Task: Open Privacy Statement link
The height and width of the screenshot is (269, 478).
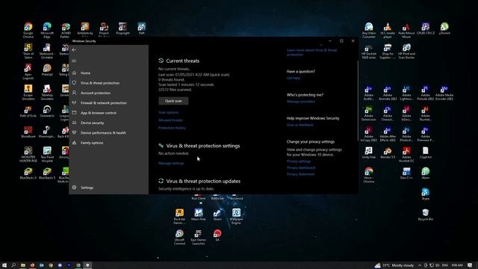Action: (300, 174)
